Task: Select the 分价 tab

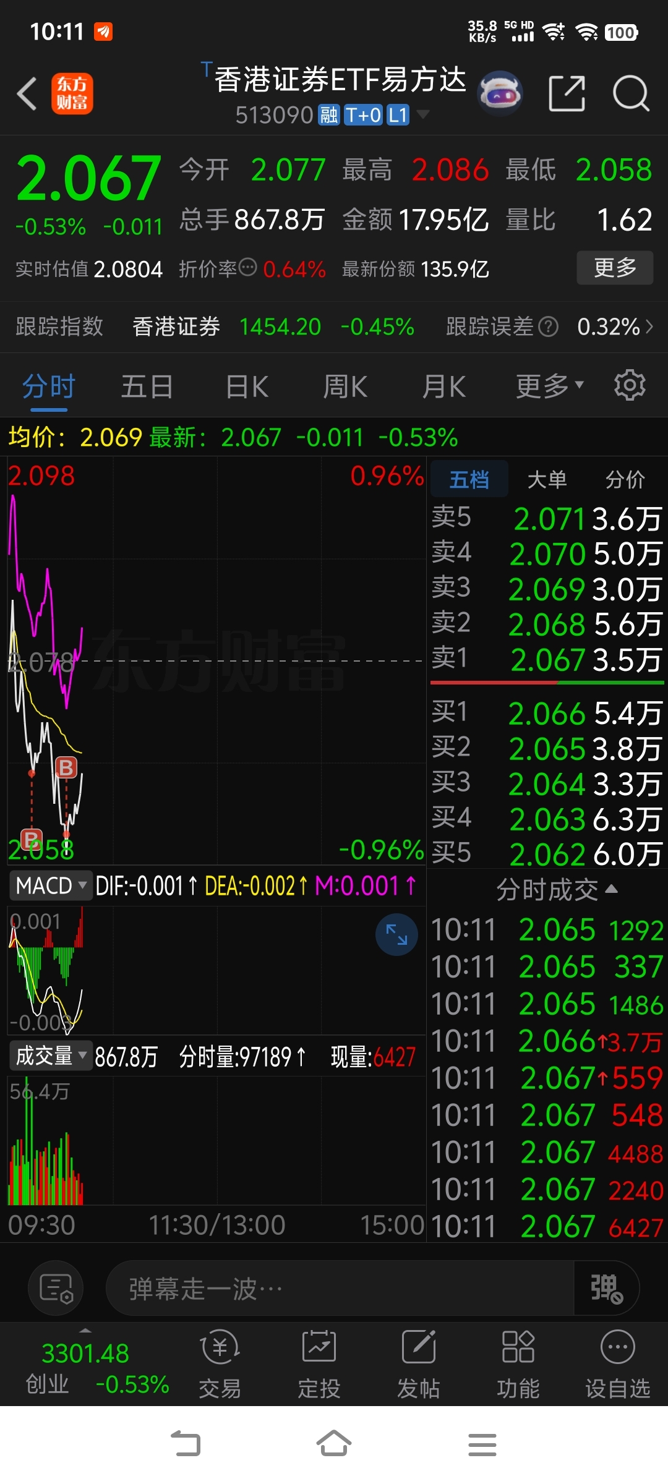Action: click(x=625, y=479)
